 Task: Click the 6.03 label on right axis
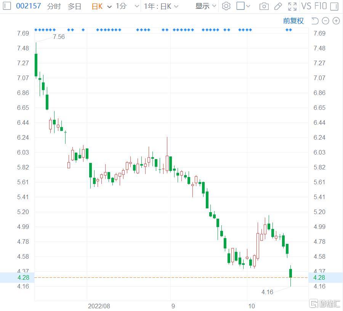319,152
